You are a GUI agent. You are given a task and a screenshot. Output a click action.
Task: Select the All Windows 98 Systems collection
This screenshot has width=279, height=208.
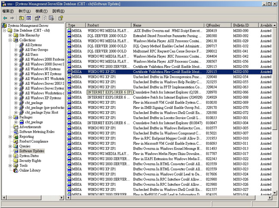42,69
